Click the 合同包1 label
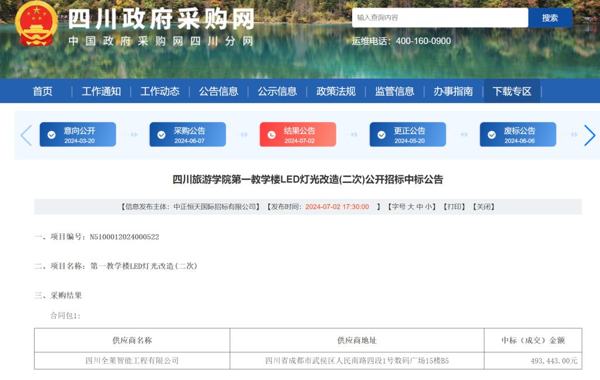Viewport: 600px width, 380px height. (x=66, y=315)
